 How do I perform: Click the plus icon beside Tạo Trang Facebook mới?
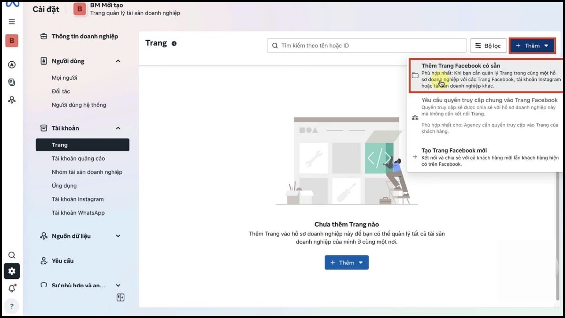pyautogui.click(x=415, y=157)
